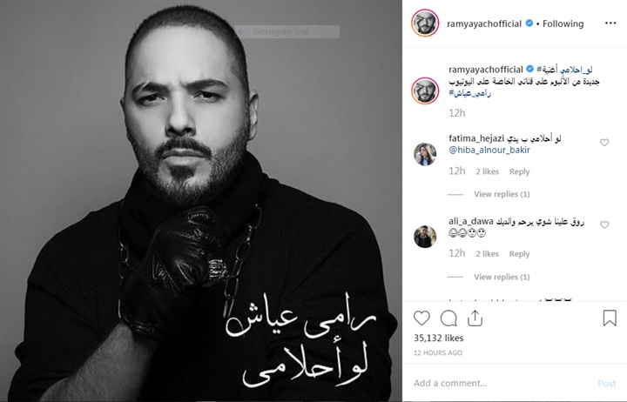Reply to ali_a_dawa's comment
This screenshot has height=402, width=627.
coord(519,254)
